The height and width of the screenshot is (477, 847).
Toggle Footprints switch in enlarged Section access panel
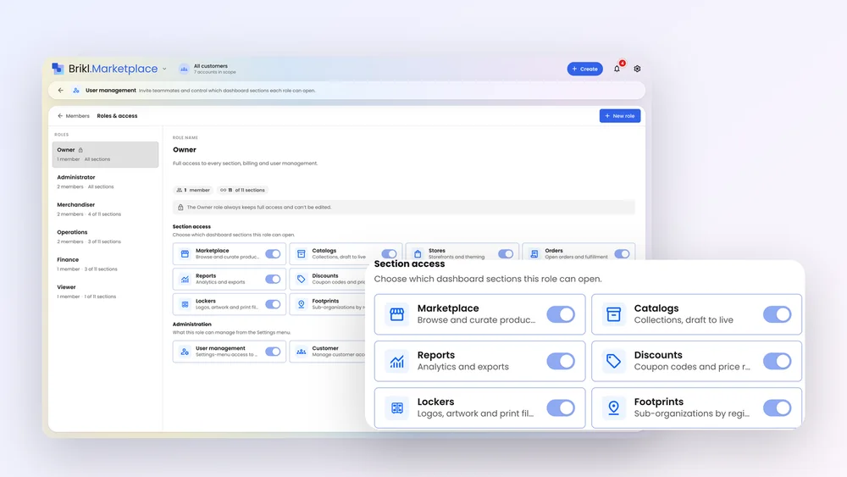(778, 408)
